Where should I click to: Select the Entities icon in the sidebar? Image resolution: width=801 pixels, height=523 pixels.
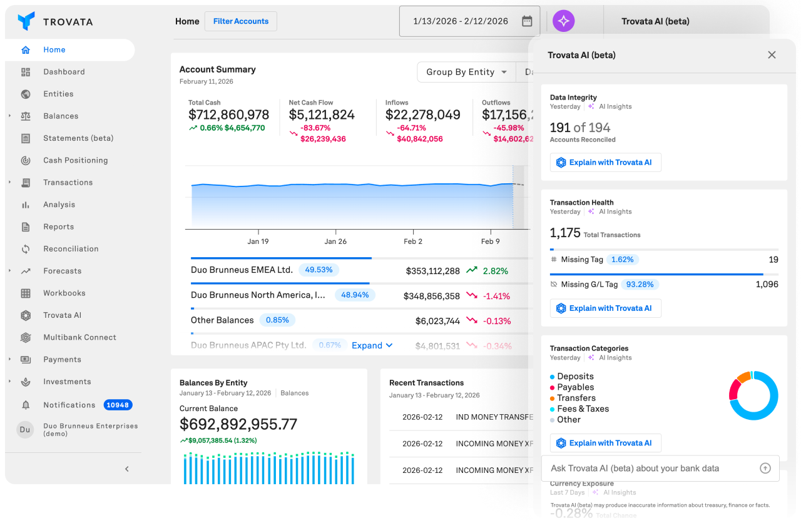pos(25,94)
